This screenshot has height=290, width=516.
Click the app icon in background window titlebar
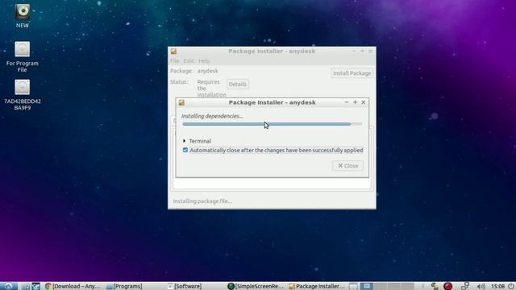click(x=174, y=52)
